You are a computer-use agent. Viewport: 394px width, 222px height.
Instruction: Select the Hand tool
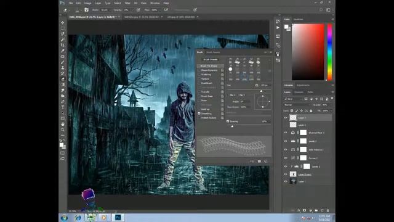(63, 124)
